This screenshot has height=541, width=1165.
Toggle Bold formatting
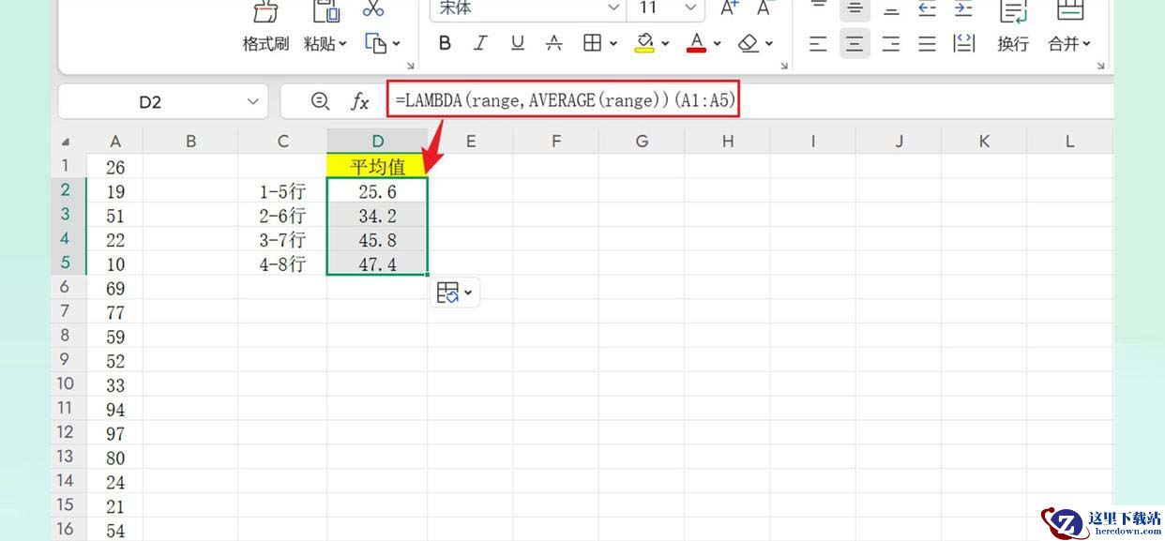click(445, 43)
